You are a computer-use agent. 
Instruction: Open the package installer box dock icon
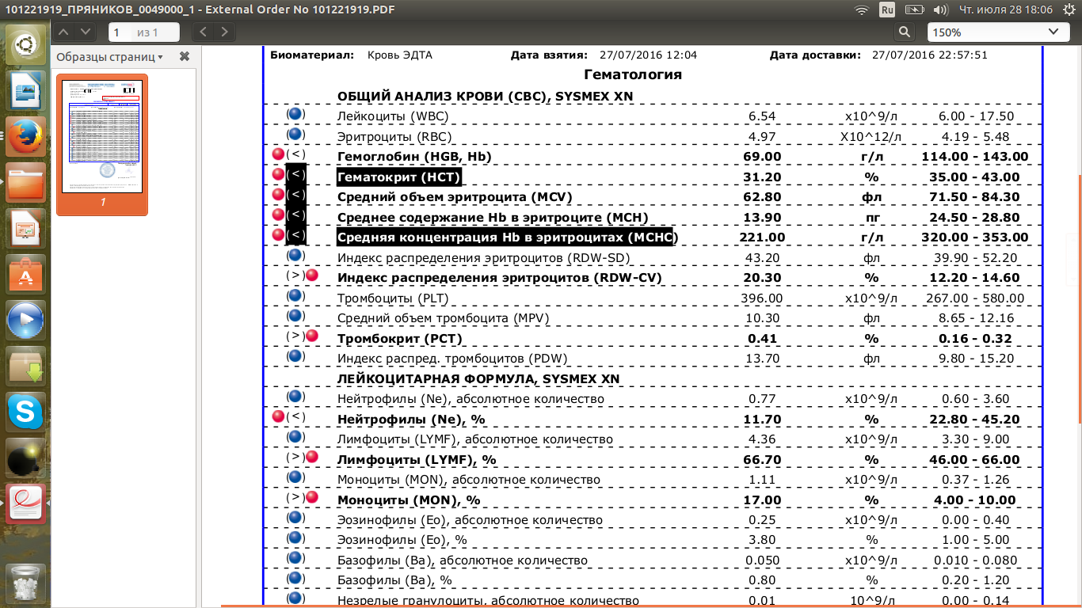pos(26,366)
